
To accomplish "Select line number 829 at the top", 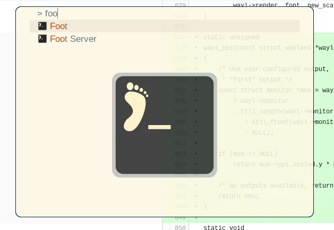I will 180,5.
